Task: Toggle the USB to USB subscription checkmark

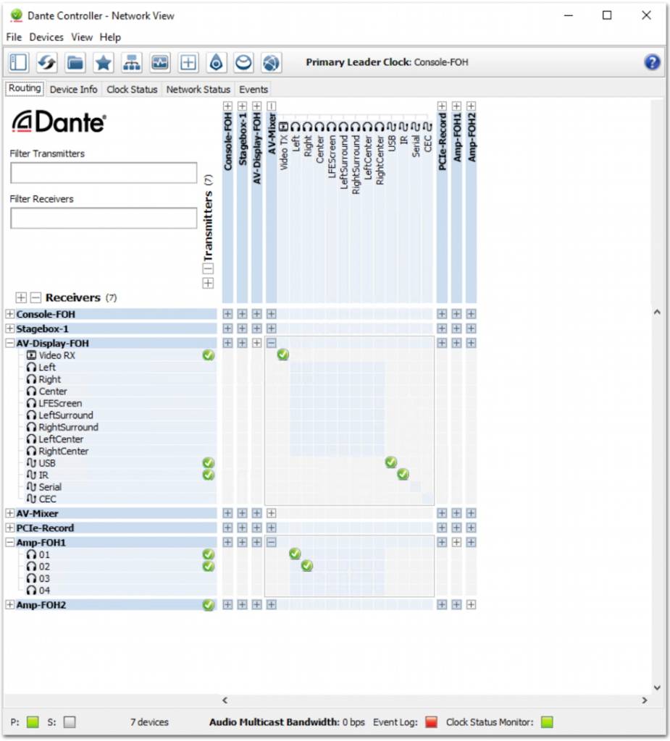Action: tap(391, 462)
